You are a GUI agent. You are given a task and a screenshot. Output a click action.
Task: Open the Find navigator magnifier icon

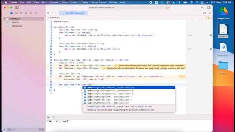pos(26,13)
